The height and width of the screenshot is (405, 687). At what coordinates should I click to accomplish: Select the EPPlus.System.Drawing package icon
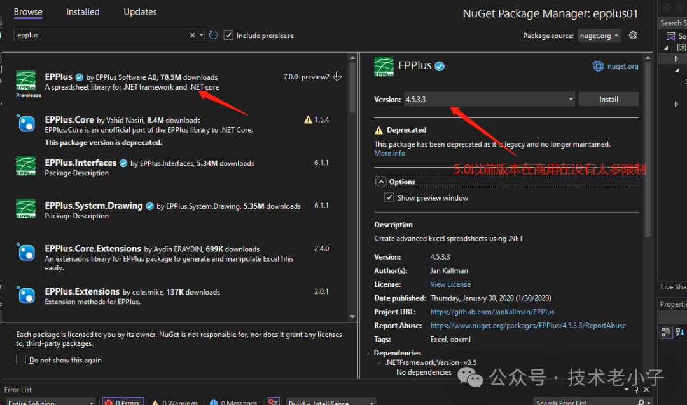tap(26, 209)
